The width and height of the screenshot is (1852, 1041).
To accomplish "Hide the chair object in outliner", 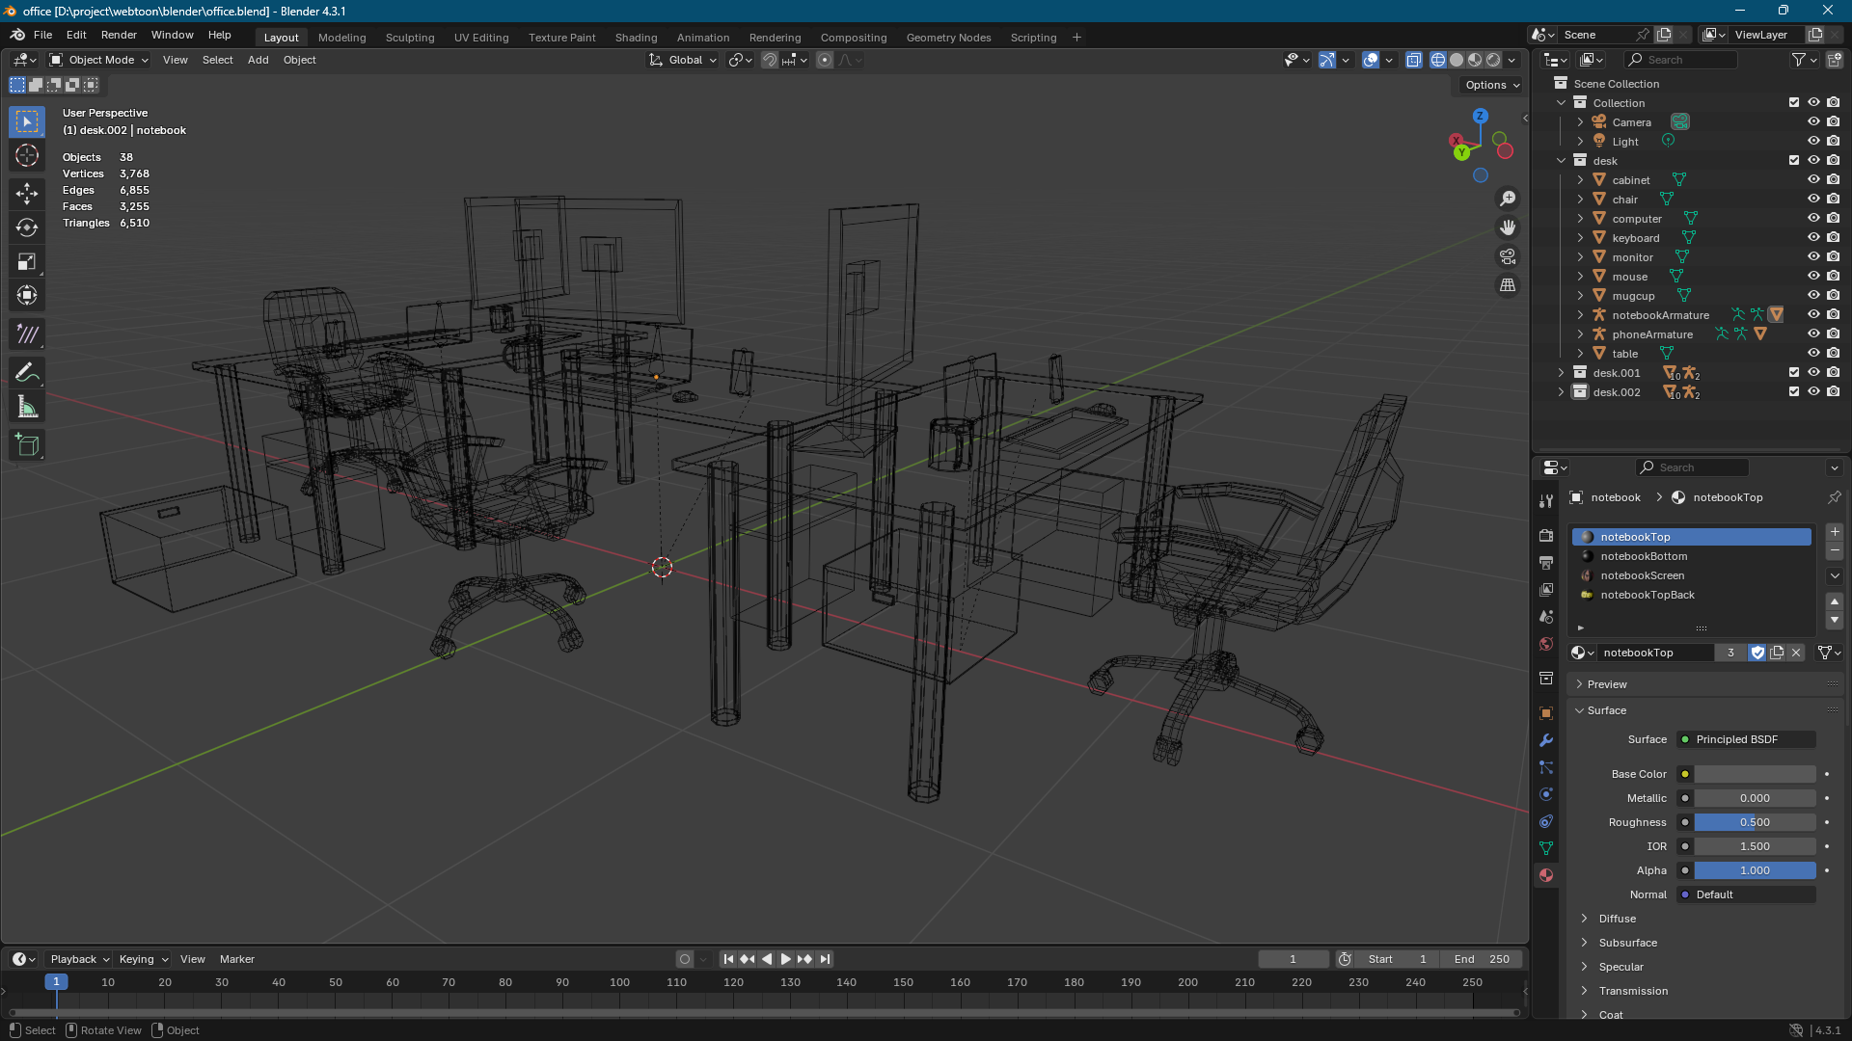I will click(x=1813, y=200).
